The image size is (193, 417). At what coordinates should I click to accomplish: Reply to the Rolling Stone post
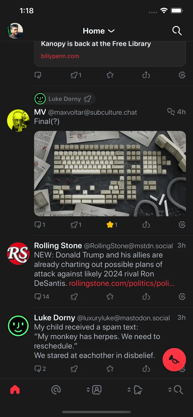[38, 297]
